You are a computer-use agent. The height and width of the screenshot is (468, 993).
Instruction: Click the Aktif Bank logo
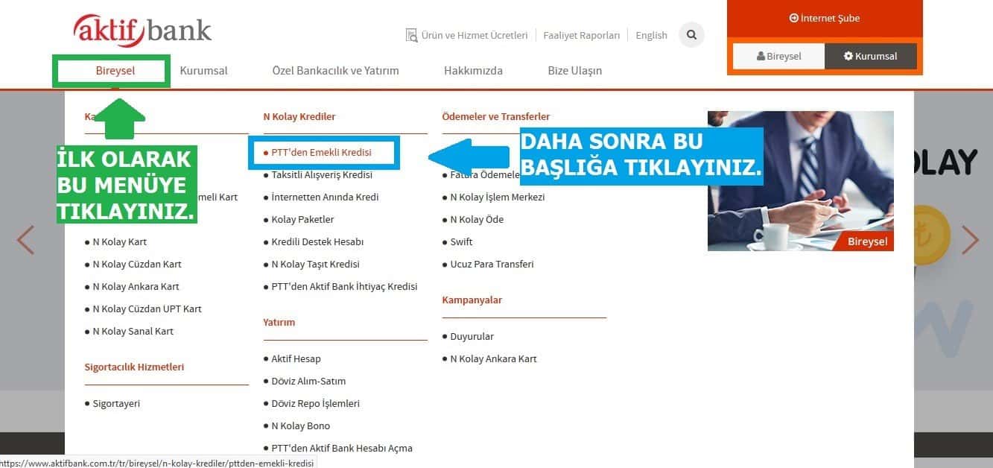[142, 31]
